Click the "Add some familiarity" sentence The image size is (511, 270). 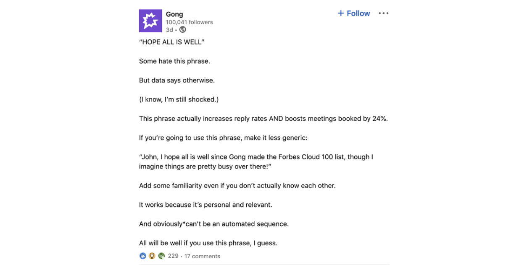[x=237, y=186]
